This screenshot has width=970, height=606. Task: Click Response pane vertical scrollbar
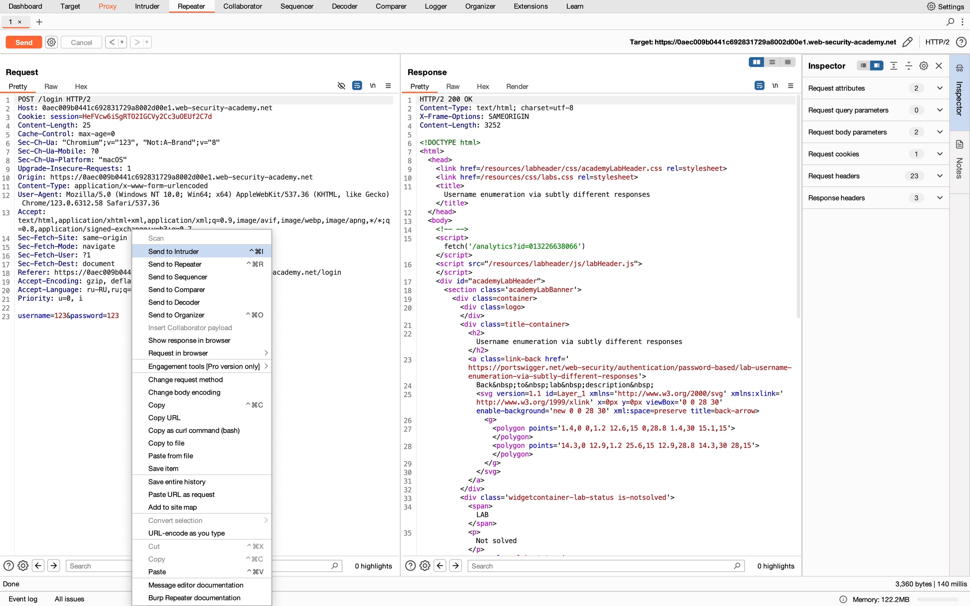798,206
